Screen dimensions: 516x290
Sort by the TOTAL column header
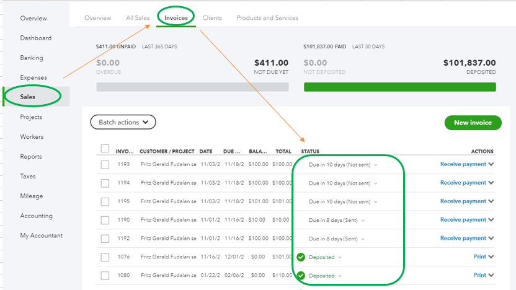coord(283,151)
